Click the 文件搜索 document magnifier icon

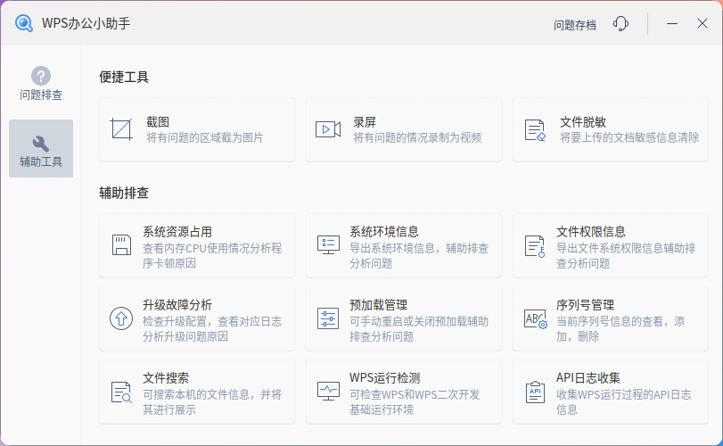121,392
